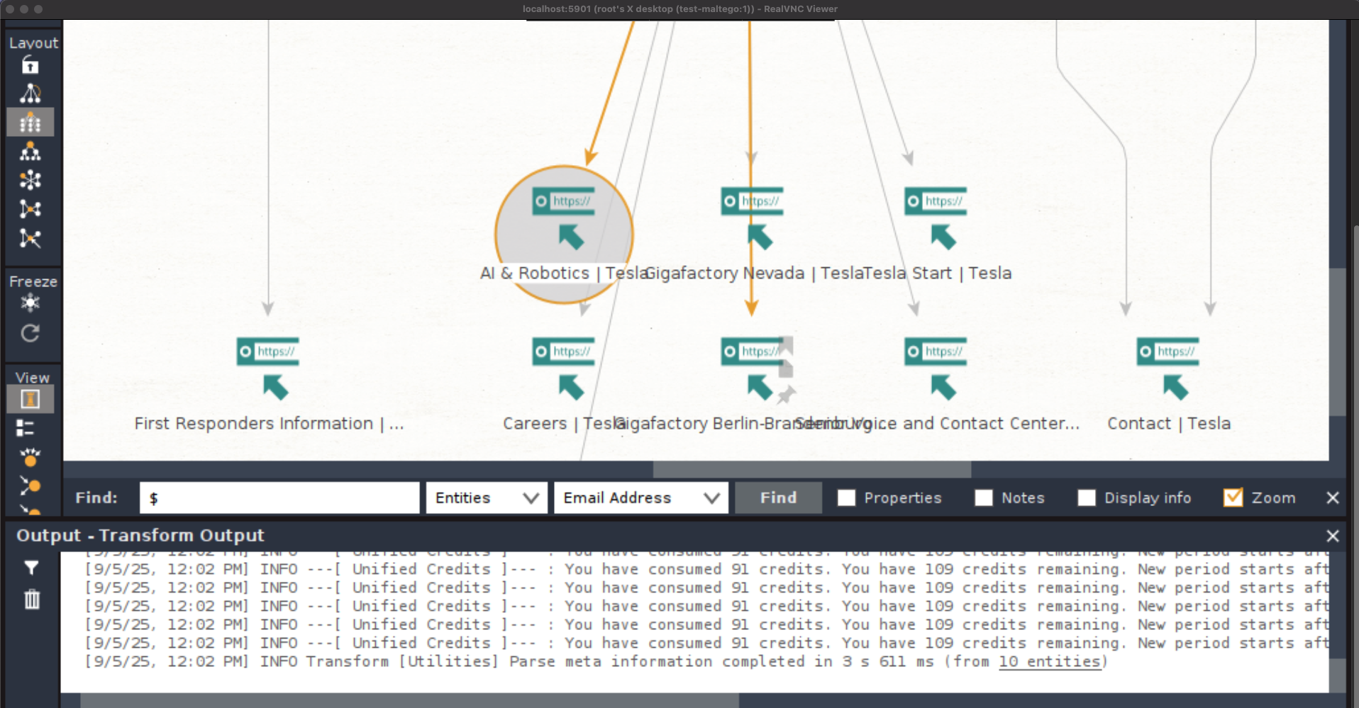Click the Transform Output horizontal scrollbar
1359x708 pixels.
409,700
